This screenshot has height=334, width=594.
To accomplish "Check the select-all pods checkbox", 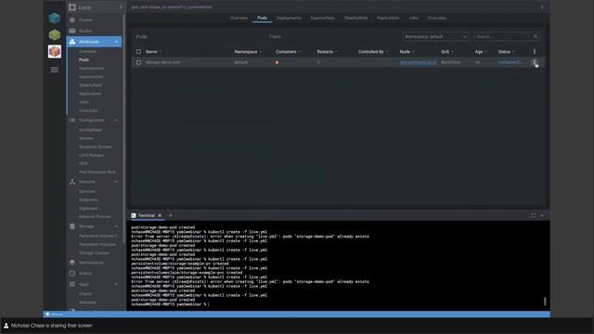I will pos(138,52).
